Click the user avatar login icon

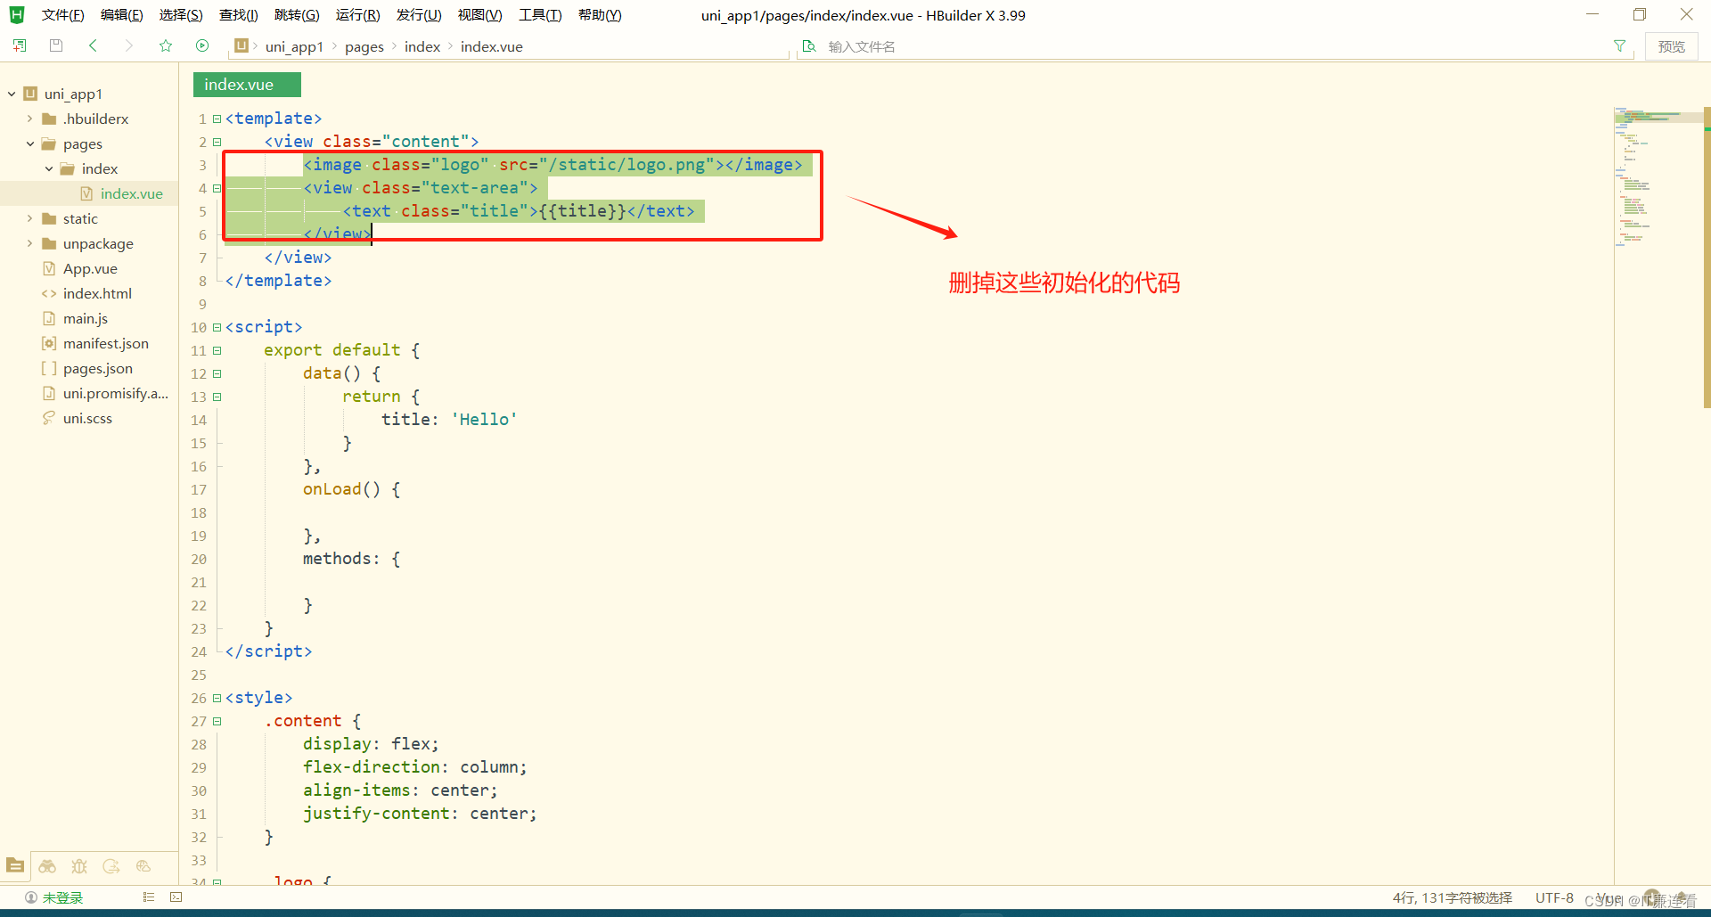click(31, 897)
